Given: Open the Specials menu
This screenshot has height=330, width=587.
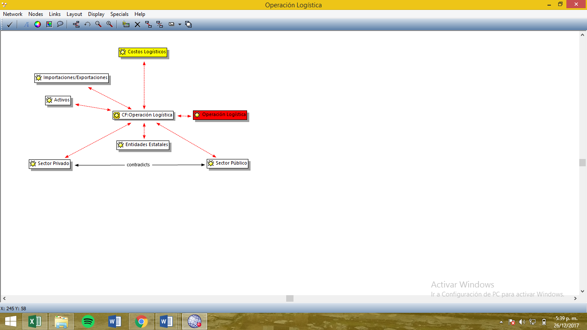Looking at the screenshot, I should click(x=119, y=14).
